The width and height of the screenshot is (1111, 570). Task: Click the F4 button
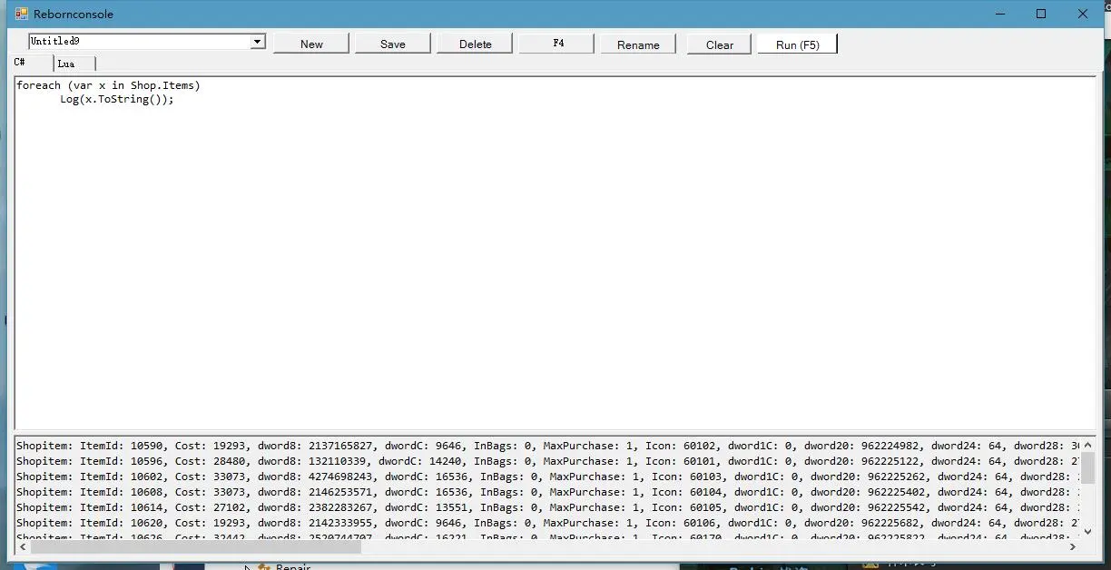coord(556,44)
